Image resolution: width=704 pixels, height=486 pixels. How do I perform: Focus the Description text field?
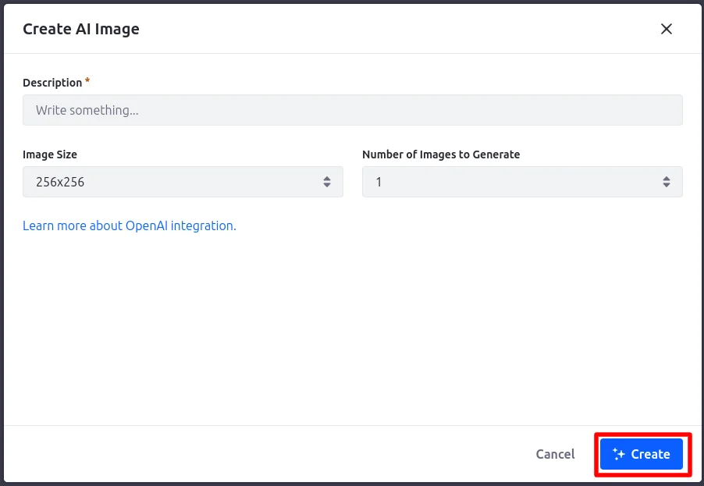353,110
